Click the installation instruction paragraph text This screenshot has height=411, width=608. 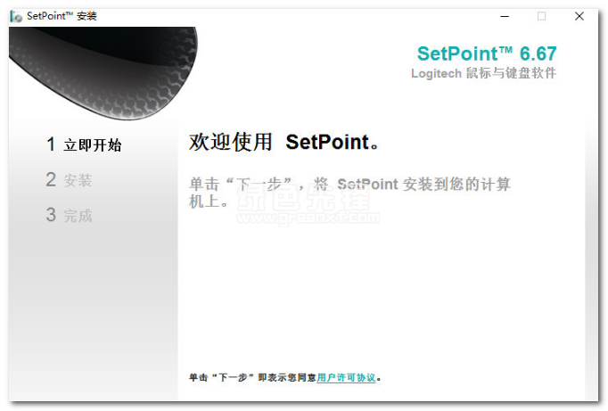click(x=349, y=193)
